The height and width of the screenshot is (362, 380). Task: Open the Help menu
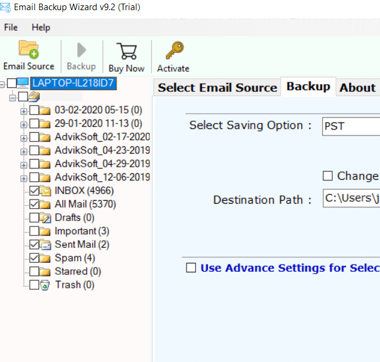coord(41,27)
